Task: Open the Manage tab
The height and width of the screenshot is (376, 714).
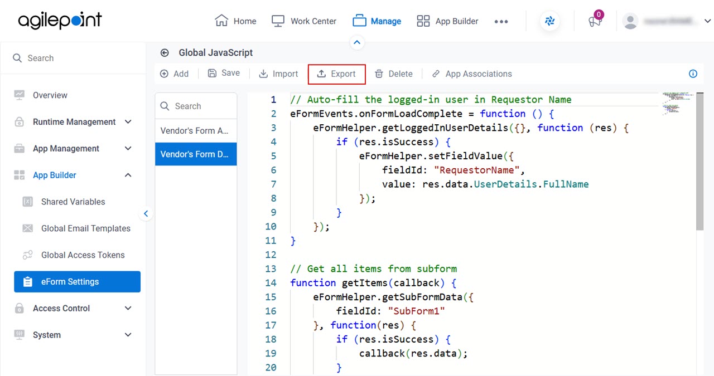Action: pos(377,21)
